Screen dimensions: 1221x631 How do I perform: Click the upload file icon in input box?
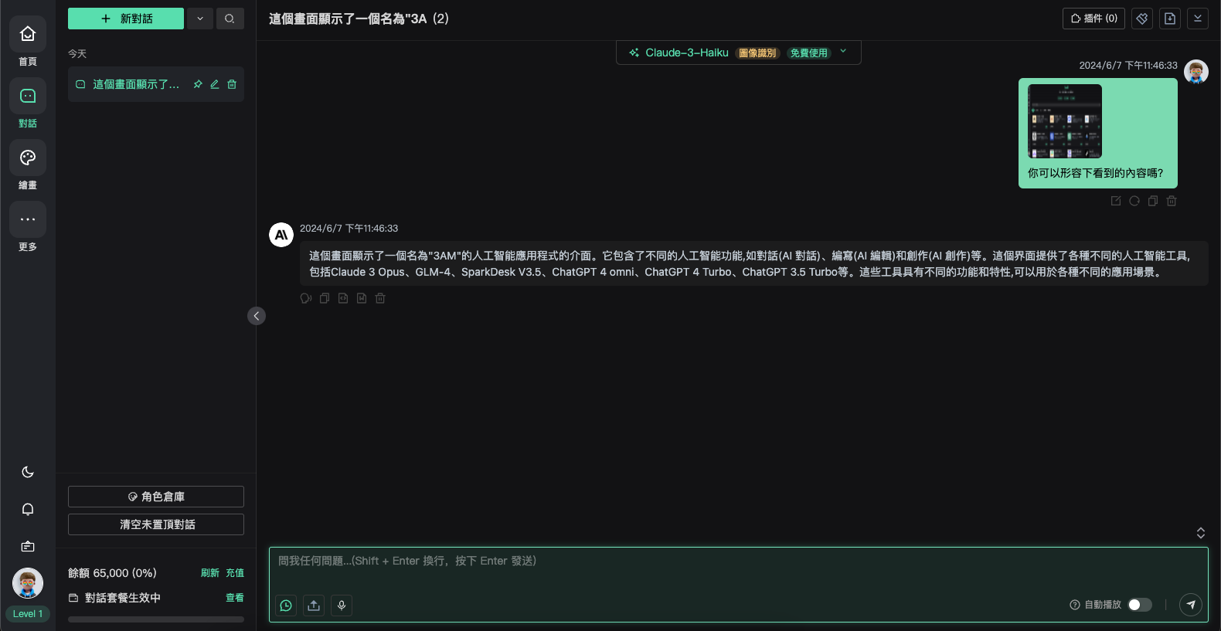click(314, 606)
